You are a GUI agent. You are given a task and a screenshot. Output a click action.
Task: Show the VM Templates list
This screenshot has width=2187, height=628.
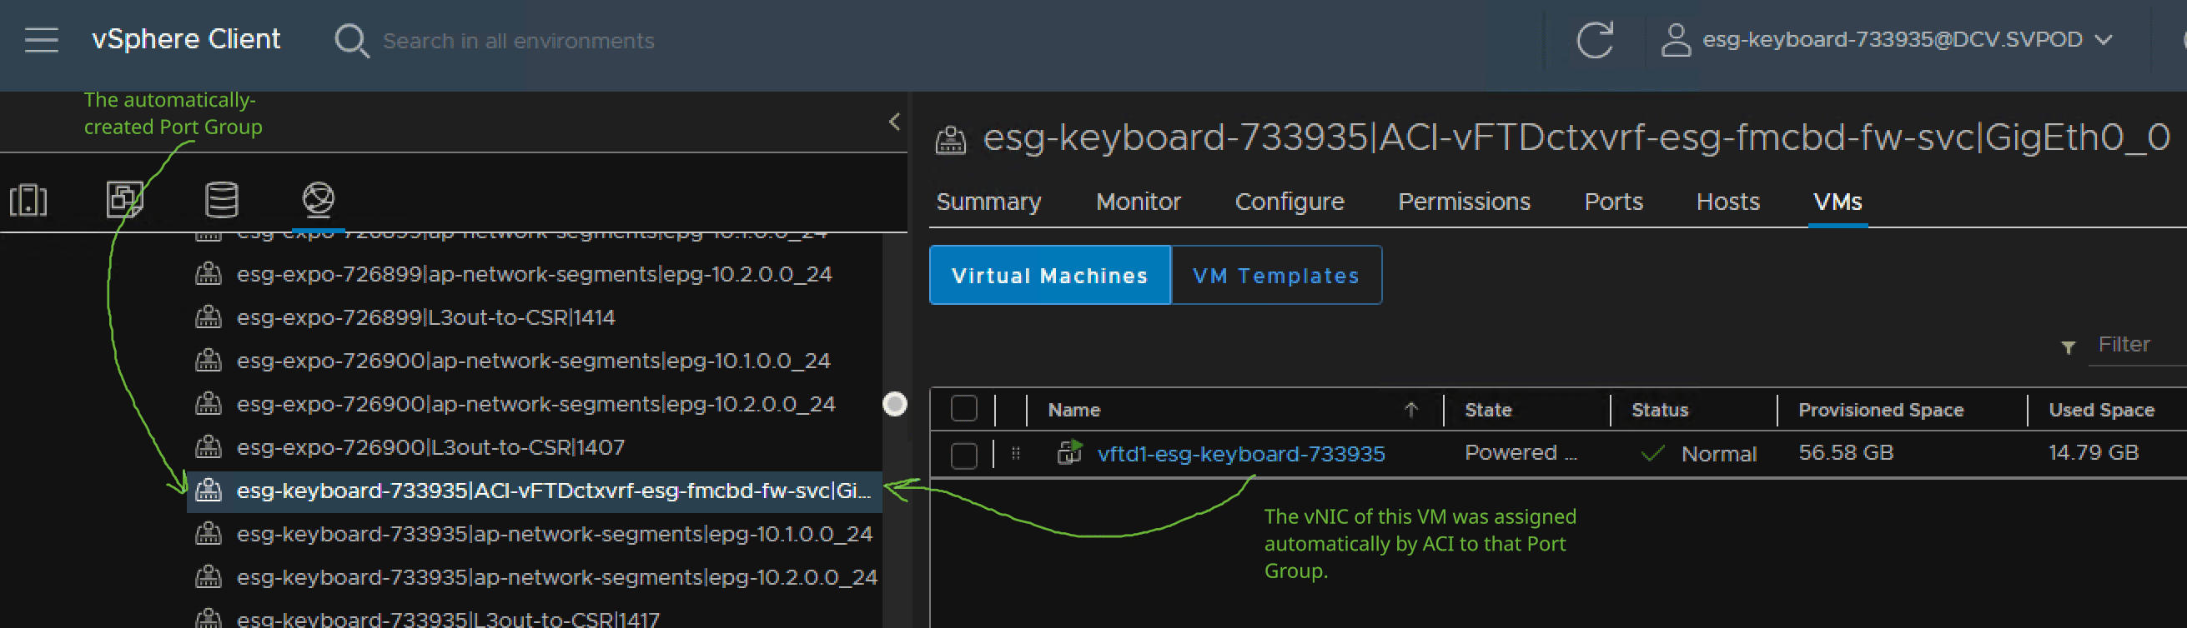[1276, 276]
